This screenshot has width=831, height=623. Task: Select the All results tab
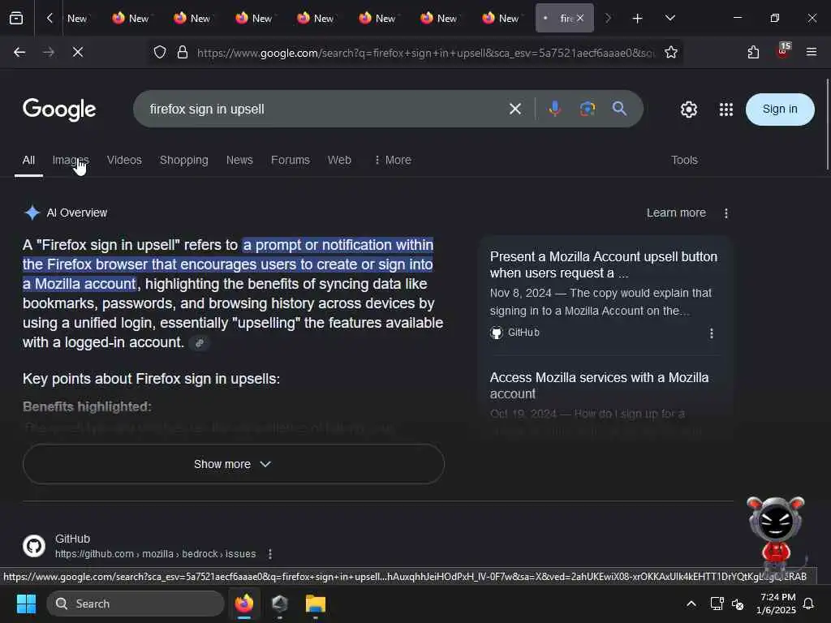pyautogui.click(x=28, y=160)
